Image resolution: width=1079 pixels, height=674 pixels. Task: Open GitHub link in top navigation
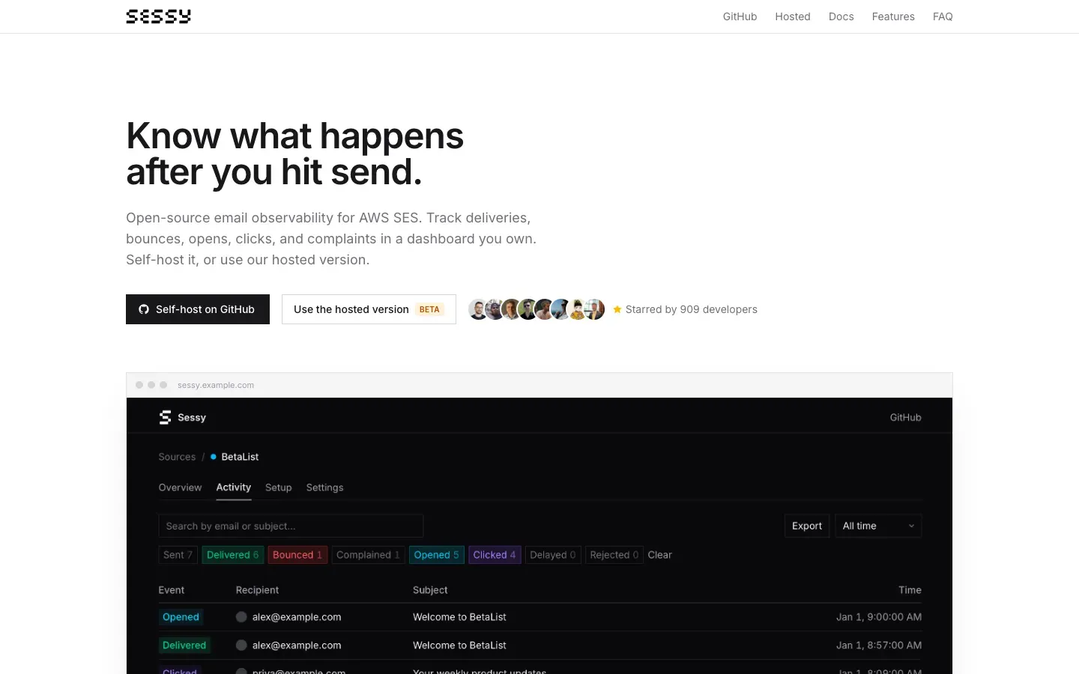(740, 16)
